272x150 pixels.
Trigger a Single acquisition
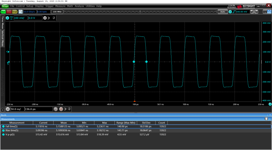coord(15,12)
